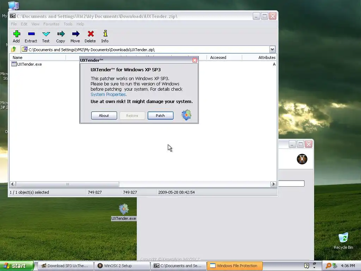This screenshot has height=271, width=361.
Task: Click the Restore button
Action: (132, 115)
